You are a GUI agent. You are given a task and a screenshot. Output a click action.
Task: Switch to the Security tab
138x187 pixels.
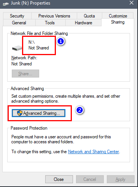point(17,16)
